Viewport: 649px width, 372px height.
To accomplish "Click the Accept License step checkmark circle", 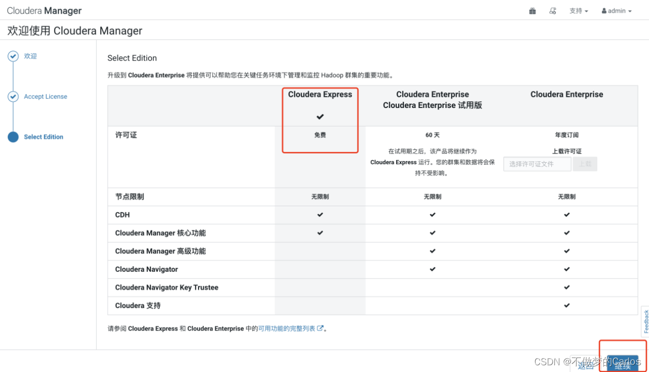I will [x=13, y=96].
